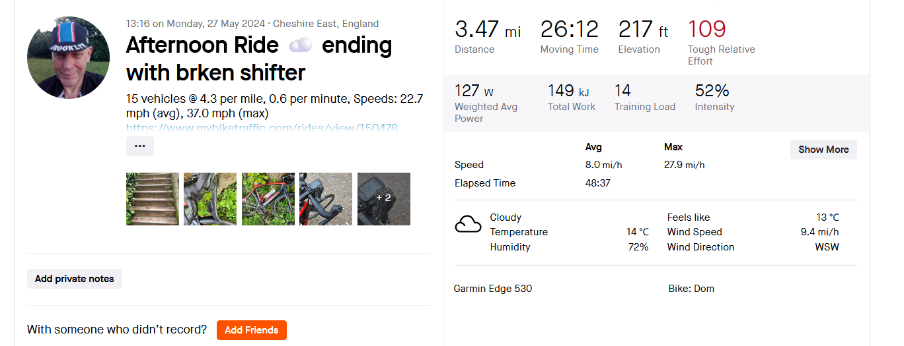
Task: Click the Garmin Edge 530 device label
Action: (493, 289)
